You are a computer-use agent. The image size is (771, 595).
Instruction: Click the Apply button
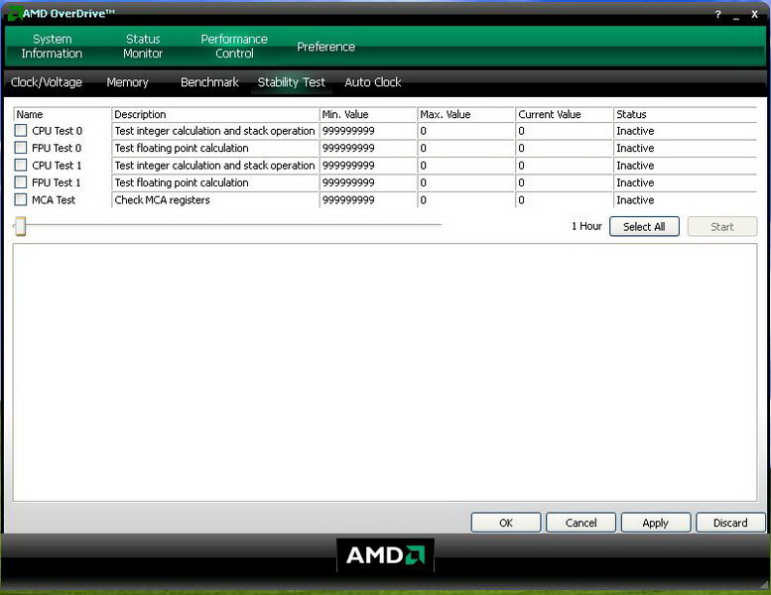pyautogui.click(x=656, y=523)
